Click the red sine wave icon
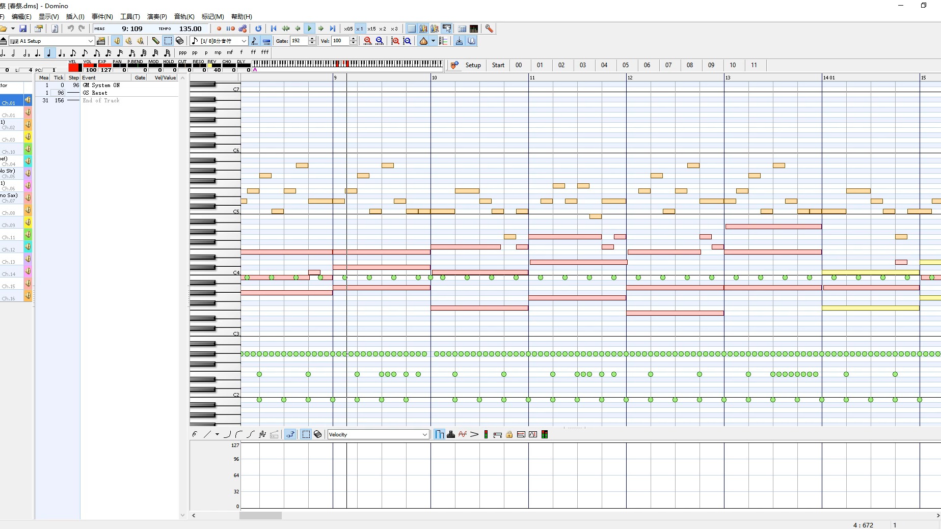This screenshot has width=941, height=529. [463, 434]
